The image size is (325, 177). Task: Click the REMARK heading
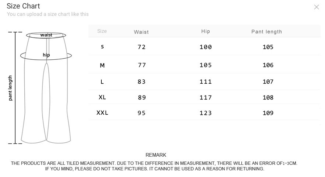156,155
